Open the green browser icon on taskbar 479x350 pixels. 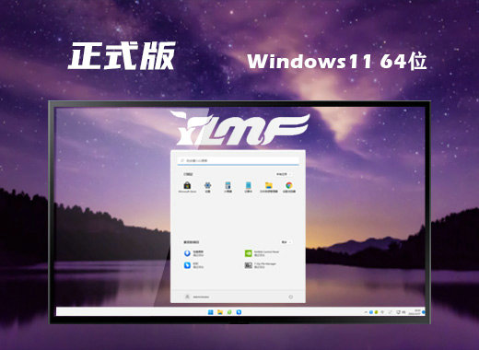click(x=229, y=312)
